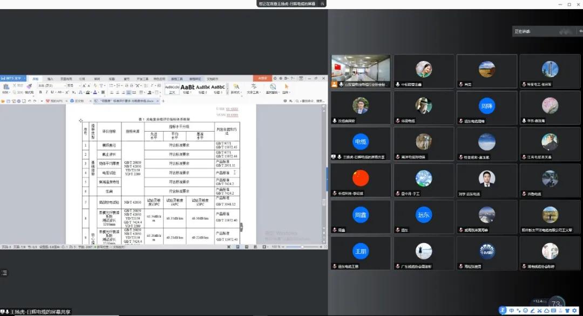This screenshot has width=583, height=316.
Task: Click the Undo arrow in quick access bar
Action: click(x=29, y=101)
